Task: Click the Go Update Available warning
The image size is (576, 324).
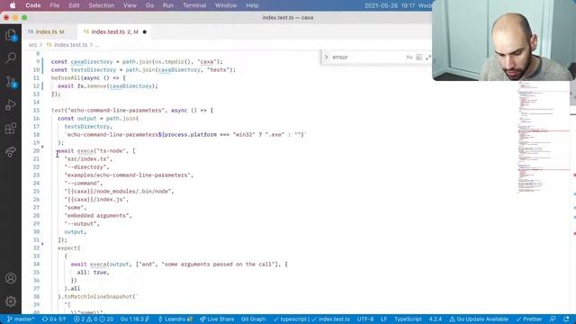Action: 479,319
